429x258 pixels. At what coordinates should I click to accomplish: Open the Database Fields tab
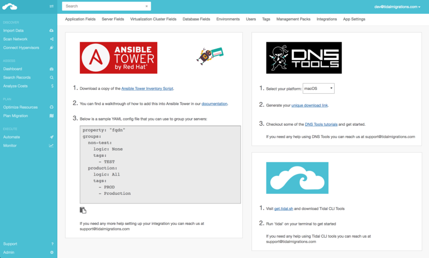(196, 19)
